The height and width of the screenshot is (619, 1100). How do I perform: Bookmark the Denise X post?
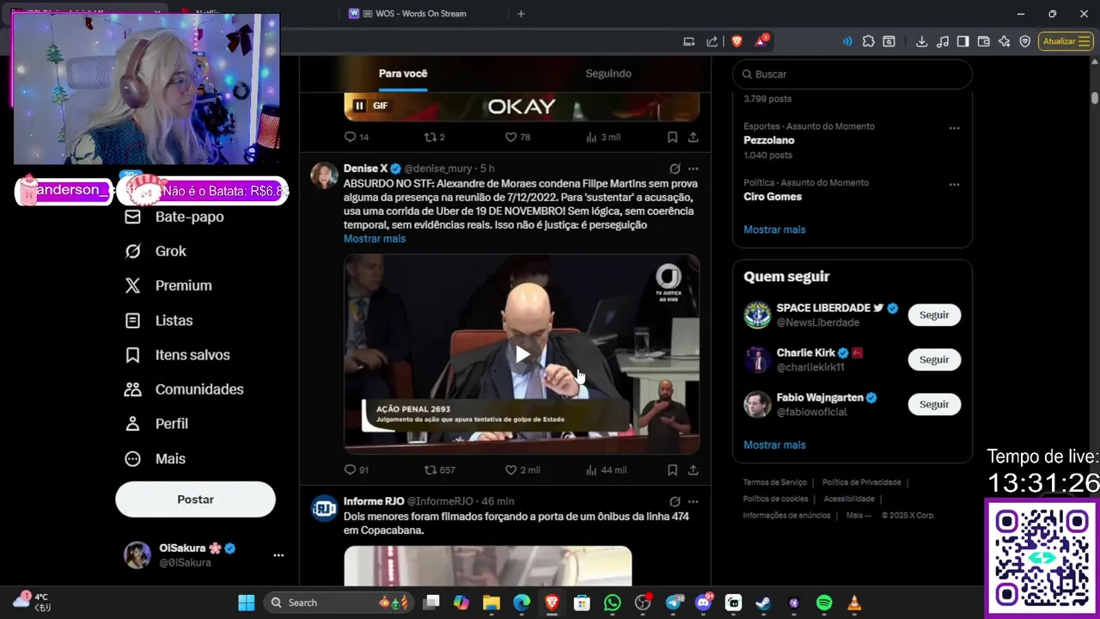(x=672, y=469)
